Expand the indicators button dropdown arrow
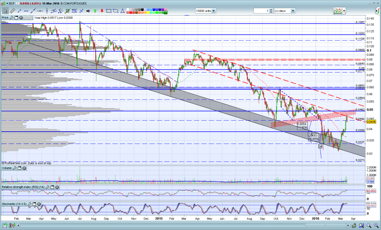381x230 pixels. click(344, 11)
